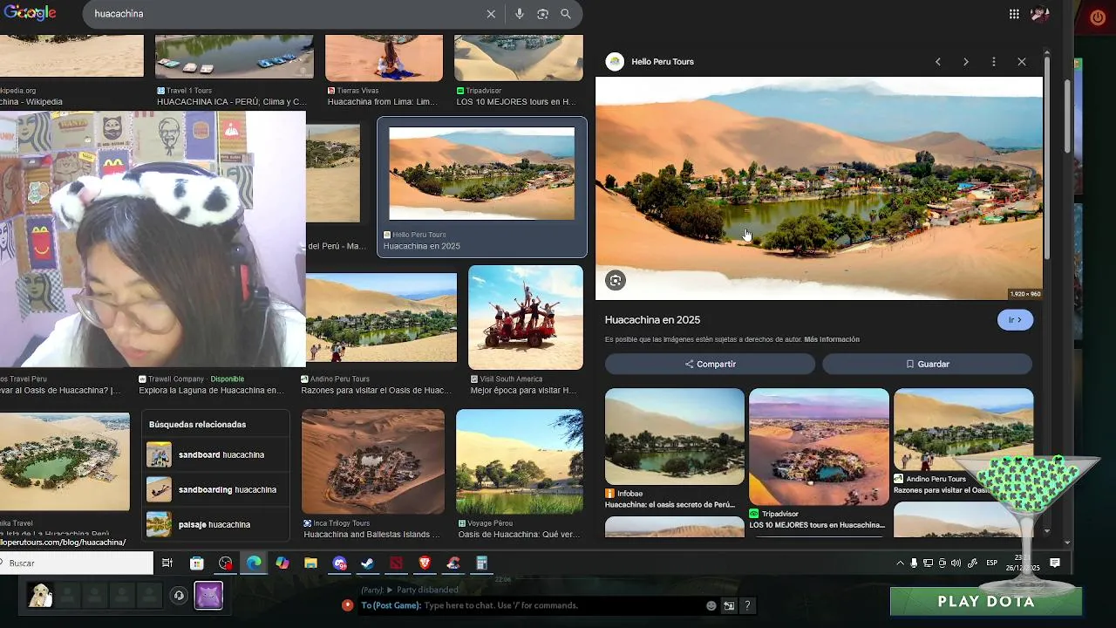Image resolution: width=1116 pixels, height=628 pixels.
Task: Click the Dota party voice headset icon
Action: pyautogui.click(x=179, y=596)
